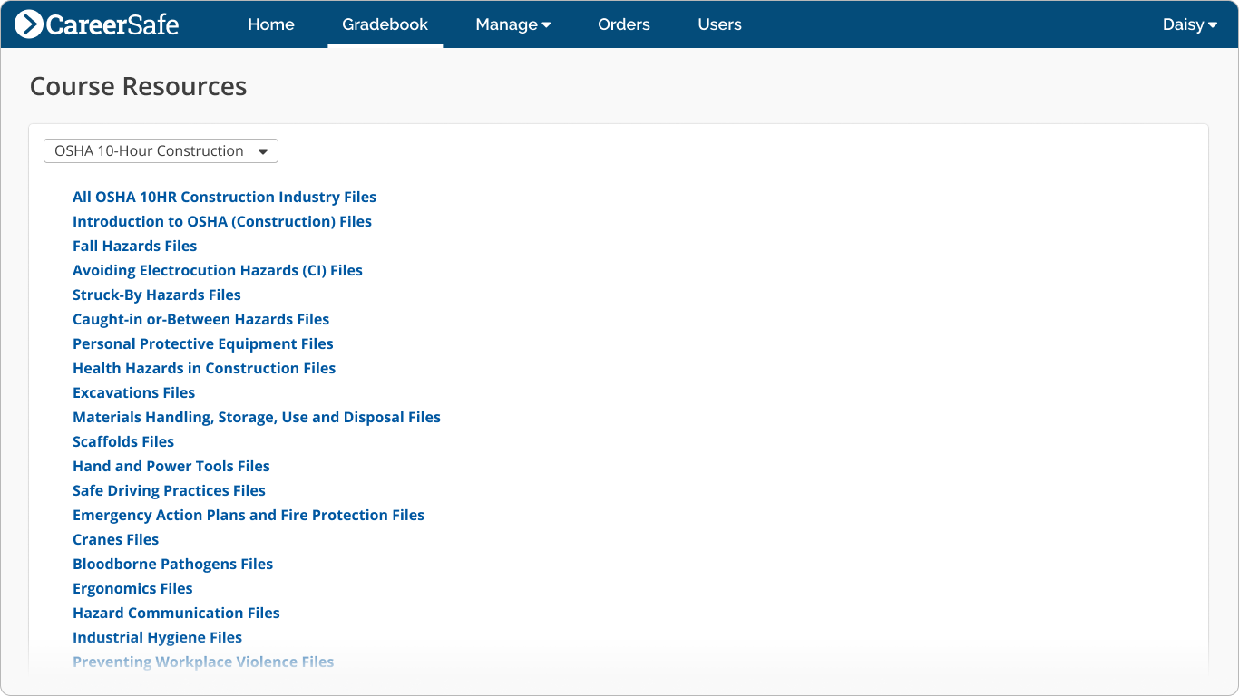Open the Orders page
Viewport: 1239px width, 696px height.
623,24
